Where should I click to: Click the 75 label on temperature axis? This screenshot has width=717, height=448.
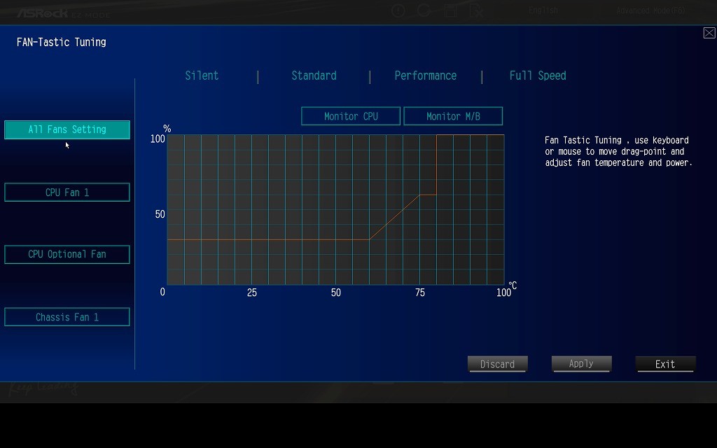[420, 293]
